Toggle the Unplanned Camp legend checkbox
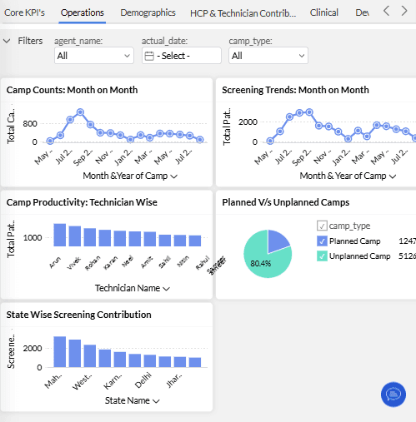This screenshot has height=422, width=416. 322,256
